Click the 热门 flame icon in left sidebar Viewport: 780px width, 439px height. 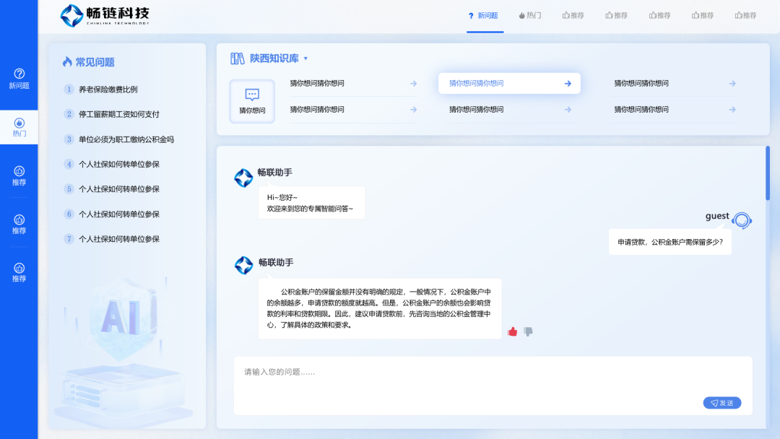click(x=18, y=121)
